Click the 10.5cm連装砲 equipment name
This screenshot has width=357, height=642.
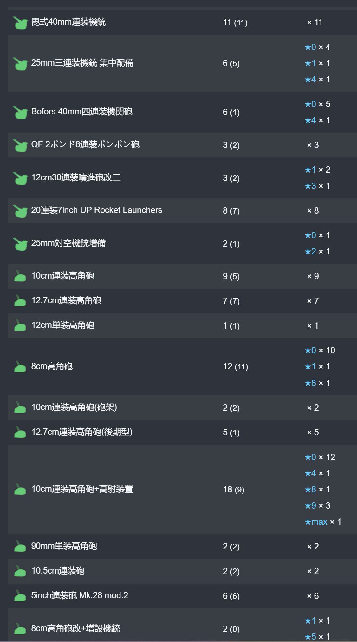point(58,571)
